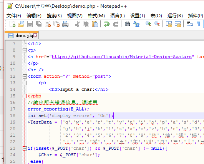This screenshot has width=204, height=164.
Task: Follow the github.com Material-Design-Avatars link
Action: 122,57
